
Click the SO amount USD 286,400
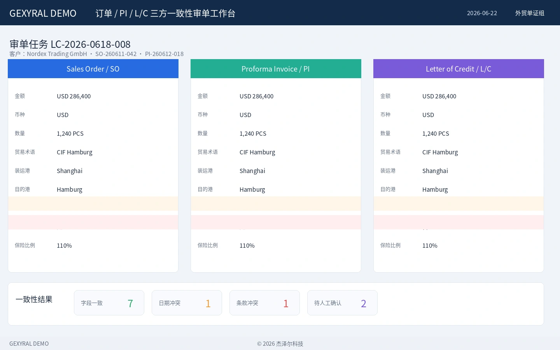pyautogui.click(x=73, y=96)
